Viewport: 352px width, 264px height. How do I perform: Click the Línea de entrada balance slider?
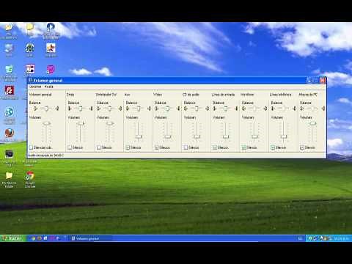[225, 109]
